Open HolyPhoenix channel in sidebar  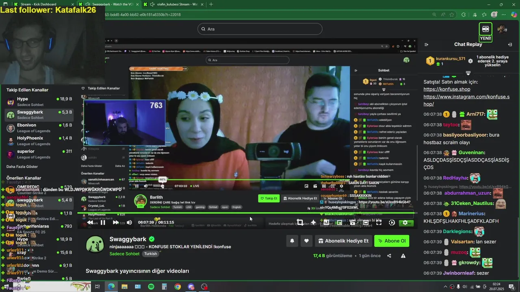click(39, 141)
